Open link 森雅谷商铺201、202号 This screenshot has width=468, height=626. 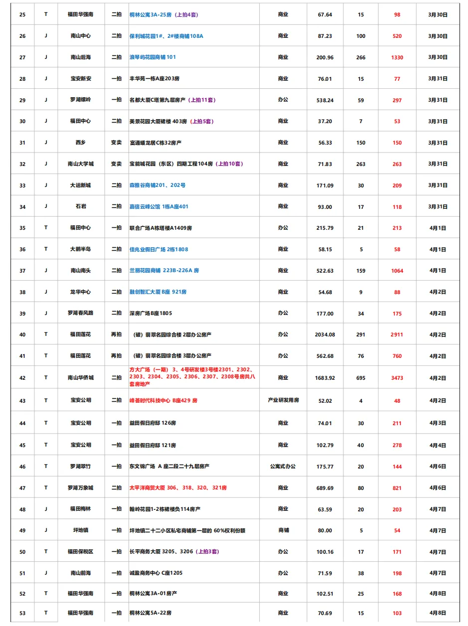157,185
